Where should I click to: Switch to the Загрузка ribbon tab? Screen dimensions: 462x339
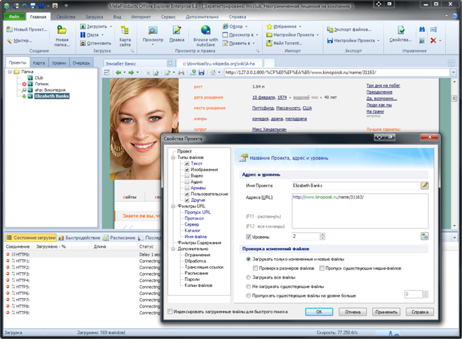(94, 17)
